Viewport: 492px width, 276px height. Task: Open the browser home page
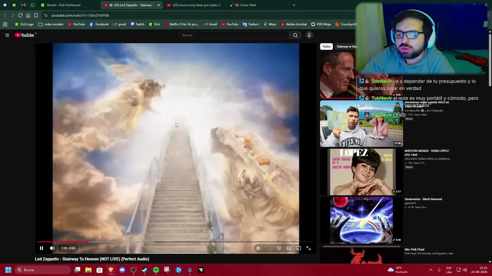coord(28,15)
